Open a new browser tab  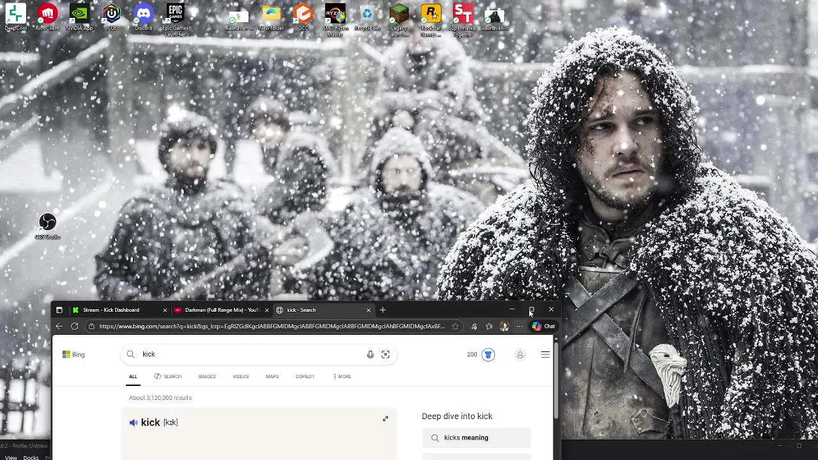[383, 310]
